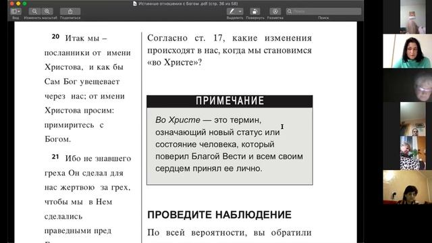The image size is (432, 243).
Task: Select the toolbar label 'Изменить масштаб'
Action: [x=40, y=18]
